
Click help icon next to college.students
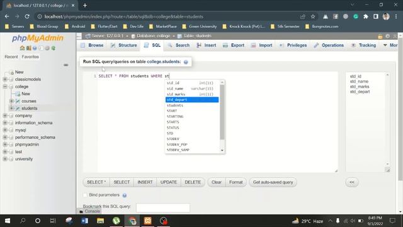point(186,62)
